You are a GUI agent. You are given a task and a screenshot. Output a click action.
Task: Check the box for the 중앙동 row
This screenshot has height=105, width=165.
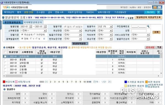point(5,60)
